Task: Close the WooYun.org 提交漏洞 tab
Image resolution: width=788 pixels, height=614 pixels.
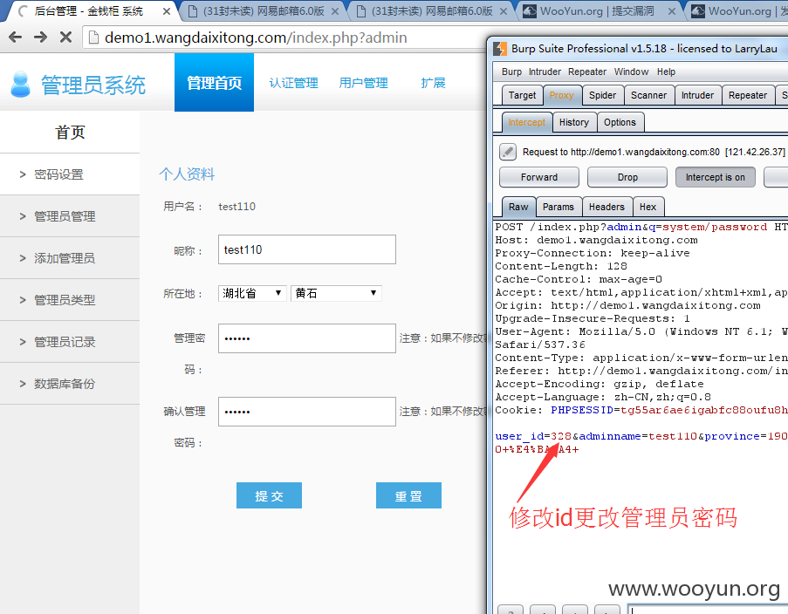Action: 671,11
